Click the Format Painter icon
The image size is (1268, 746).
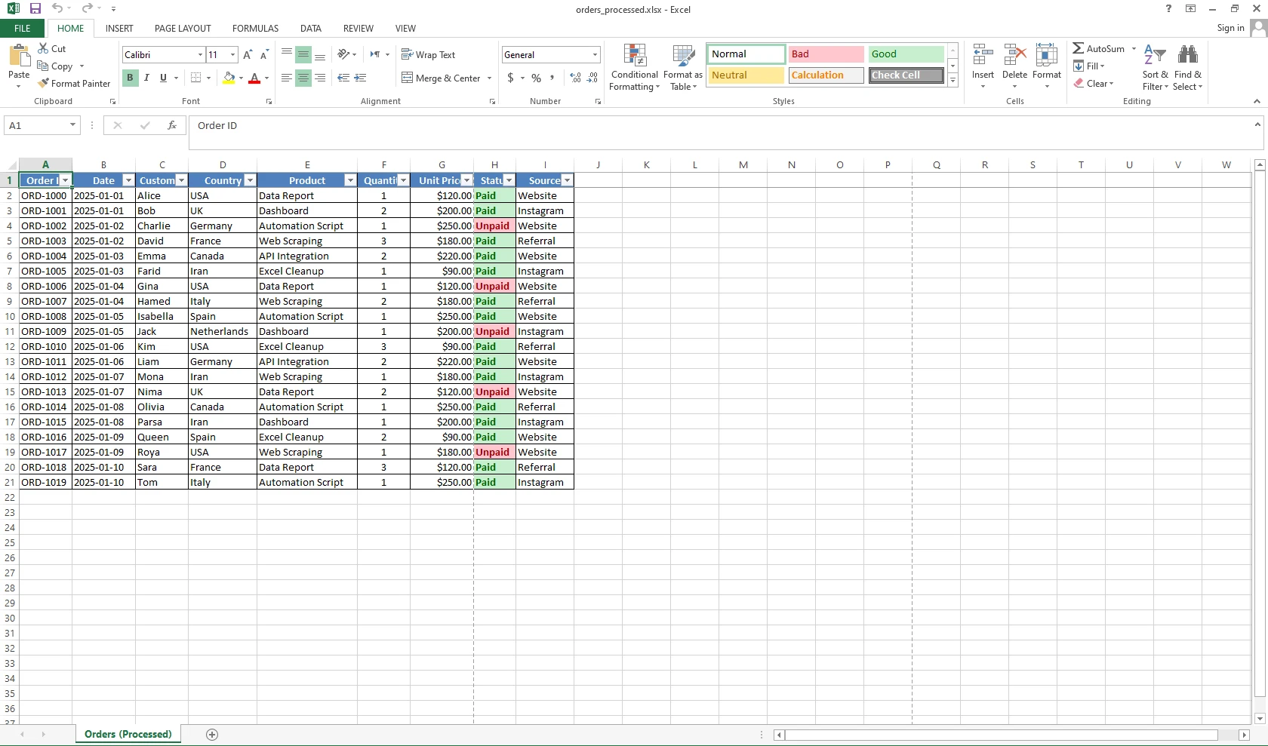[44, 84]
